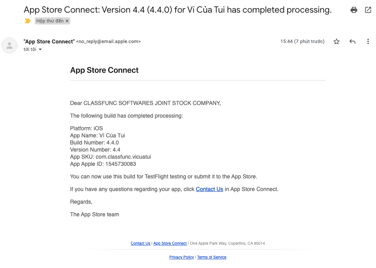376x268 pixels.
Task: Open the recipient details dropdown arrow
Action: coord(40,49)
